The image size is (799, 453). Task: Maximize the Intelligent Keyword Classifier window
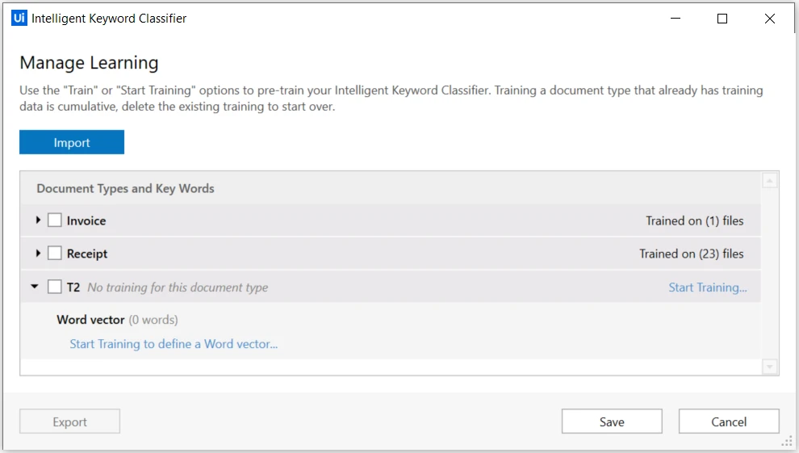click(722, 19)
